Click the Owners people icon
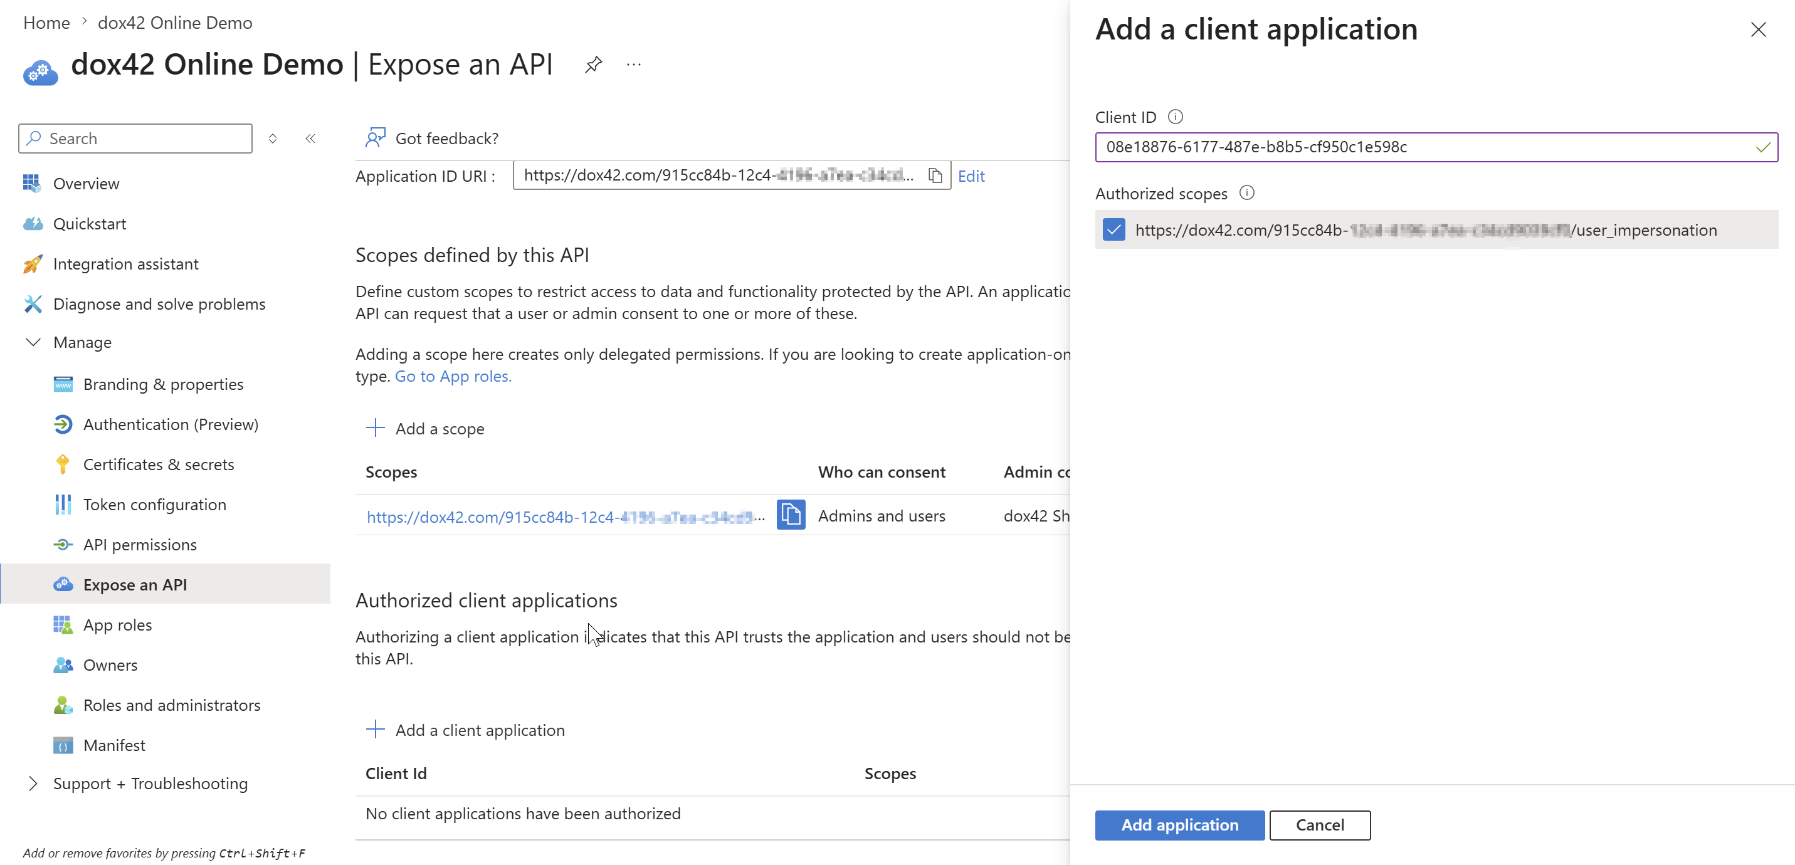Viewport: 1795px width, 865px height. click(x=63, y=664)
